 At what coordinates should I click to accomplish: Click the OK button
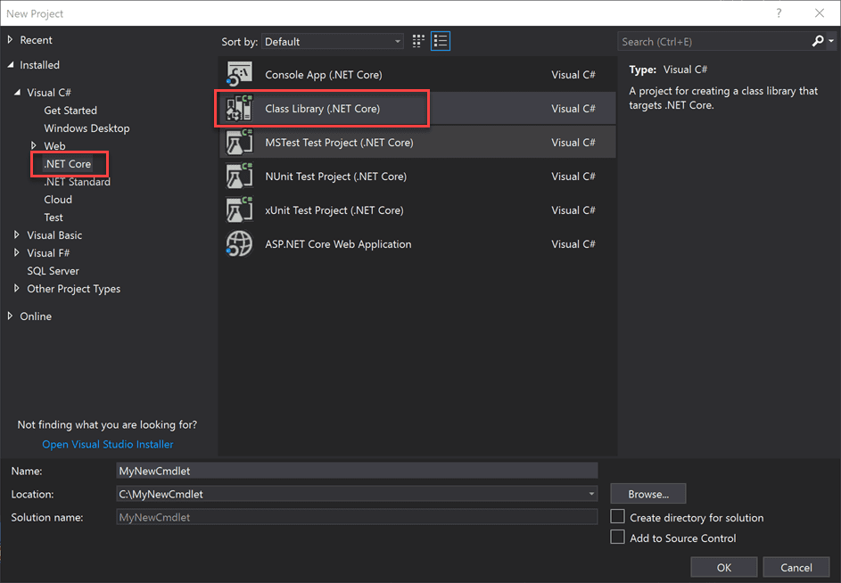(723, 568)
